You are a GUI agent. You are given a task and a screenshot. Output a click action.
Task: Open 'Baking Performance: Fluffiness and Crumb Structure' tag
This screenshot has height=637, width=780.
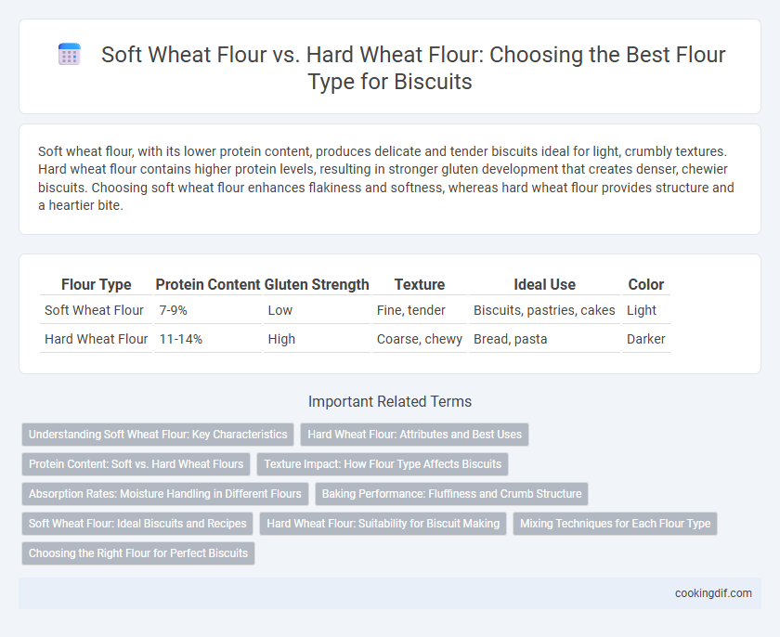tap(451, 494)
